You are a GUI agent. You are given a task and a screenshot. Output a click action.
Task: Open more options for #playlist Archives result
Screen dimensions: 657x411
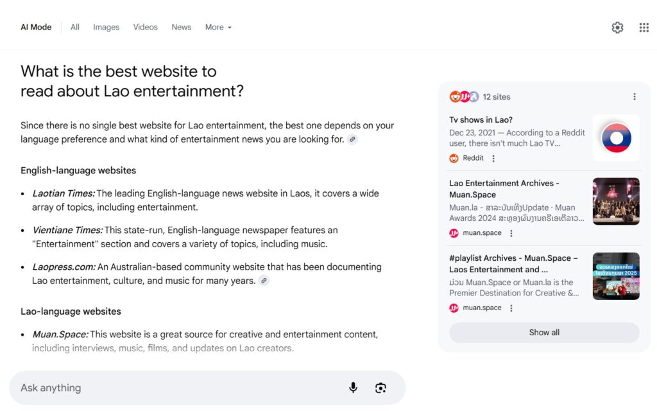coord(511,308)
